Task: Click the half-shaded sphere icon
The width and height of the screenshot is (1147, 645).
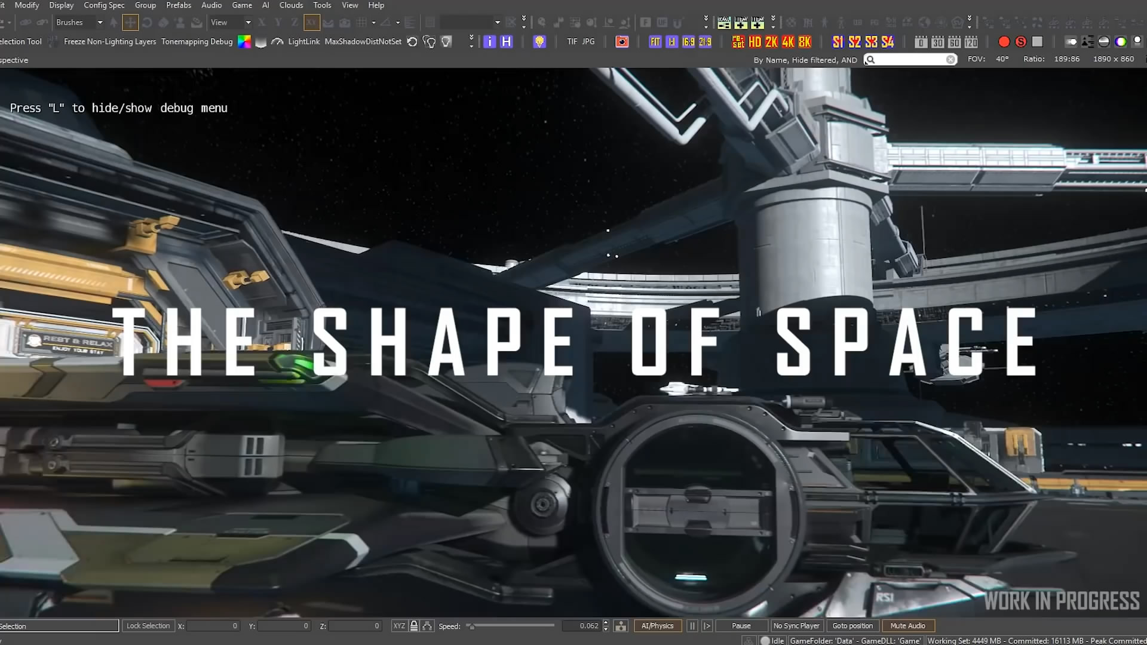Action: coord(1104,41)
